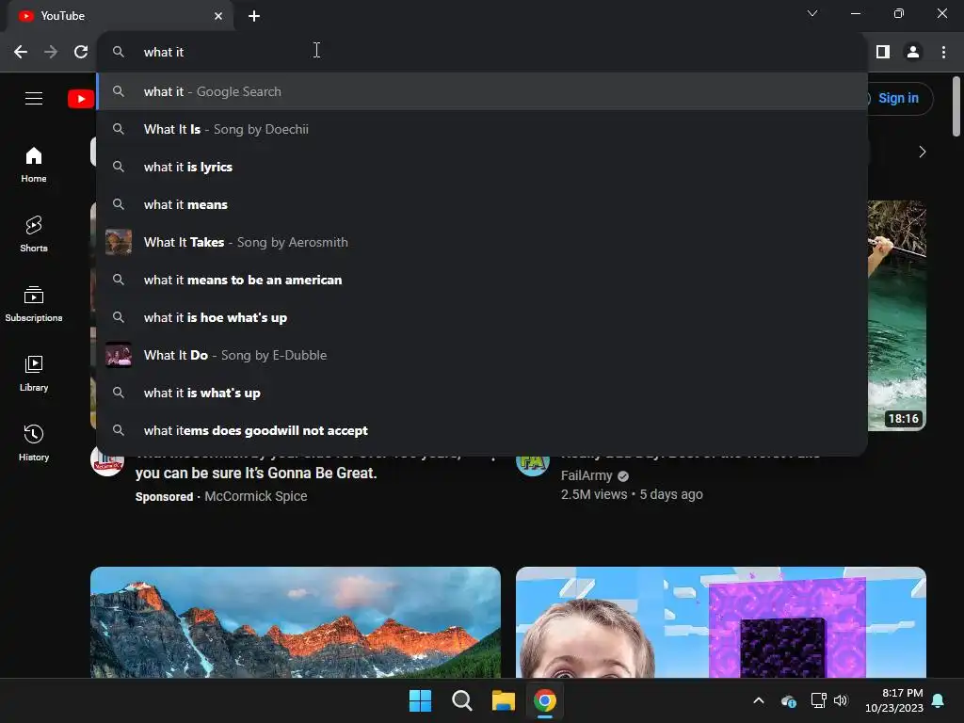Open Library in the YouTube sidebar
The width and height of the screenshot is (964, 723).
34,374
